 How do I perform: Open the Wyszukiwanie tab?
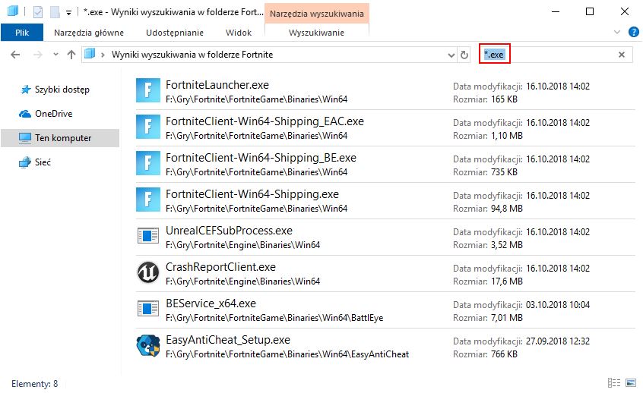tap(316, 33)
